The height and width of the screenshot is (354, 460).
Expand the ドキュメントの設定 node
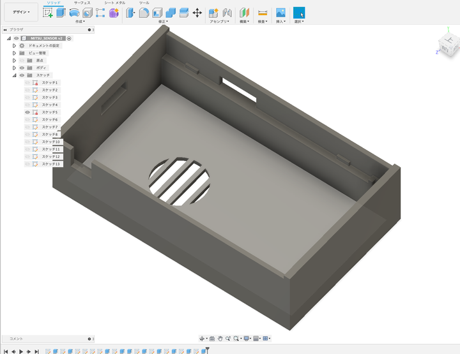coord(14,46)
